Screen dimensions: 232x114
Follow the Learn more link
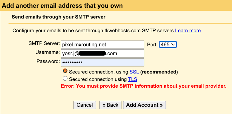(x=188, y=31)
